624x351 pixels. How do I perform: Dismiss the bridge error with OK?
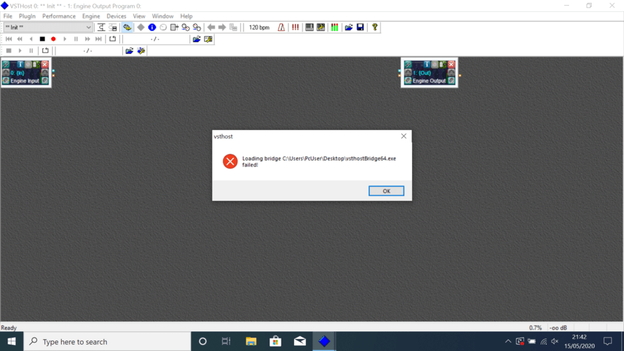tap(386, 191)
